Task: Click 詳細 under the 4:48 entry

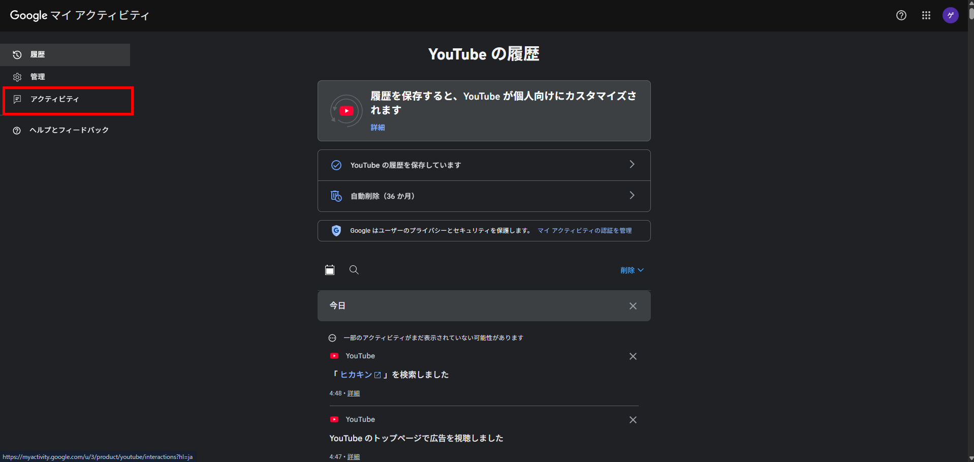Action: click(x=354, y=393)
